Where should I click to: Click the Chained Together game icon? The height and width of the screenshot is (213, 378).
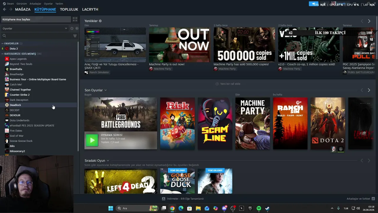[7, 90]
